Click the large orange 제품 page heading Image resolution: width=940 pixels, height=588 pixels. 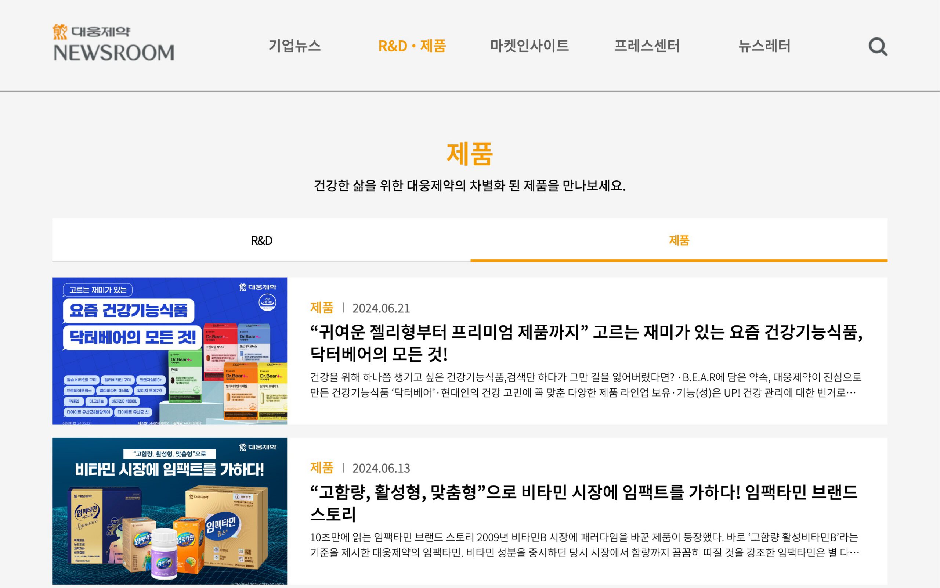(x=470, y=154)
